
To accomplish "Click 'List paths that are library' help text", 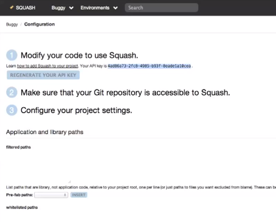I will (x=141, y=187).
